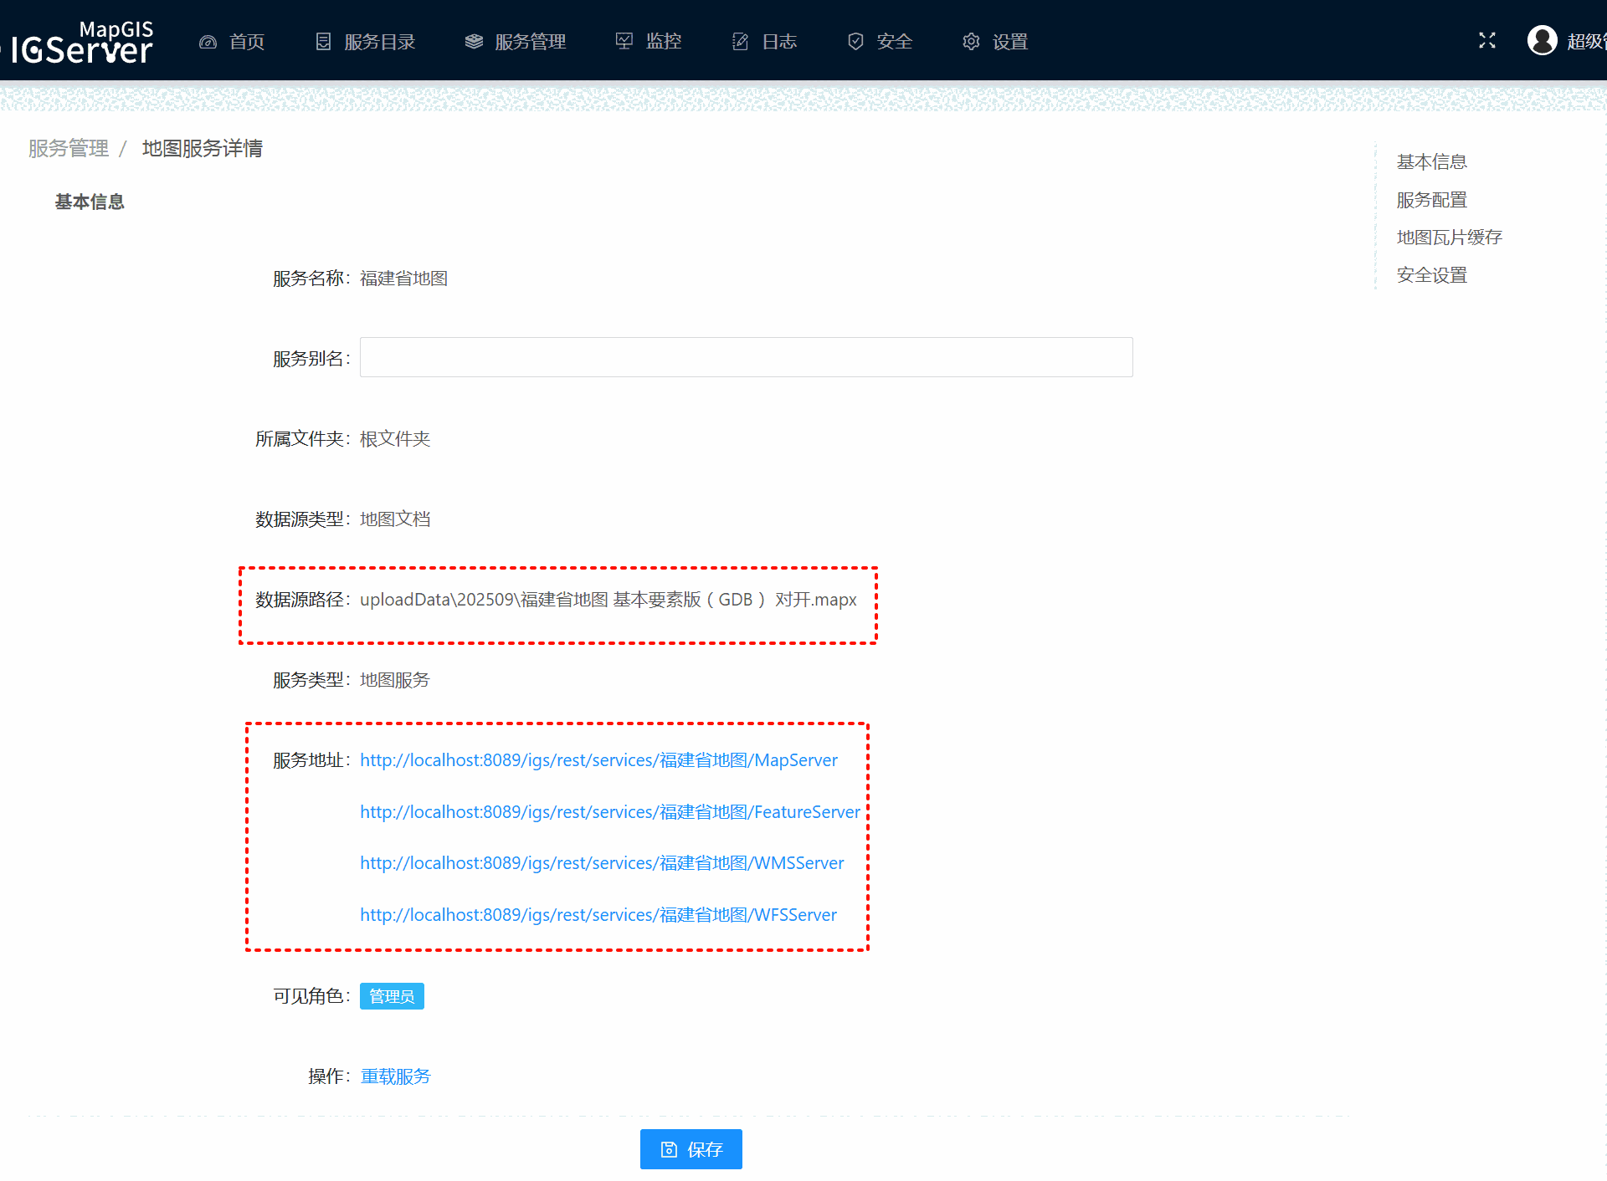Click the 监控 monitor icon
Image resolution: width=1607 pixels, height=1181 pixels.
[624, 42]
